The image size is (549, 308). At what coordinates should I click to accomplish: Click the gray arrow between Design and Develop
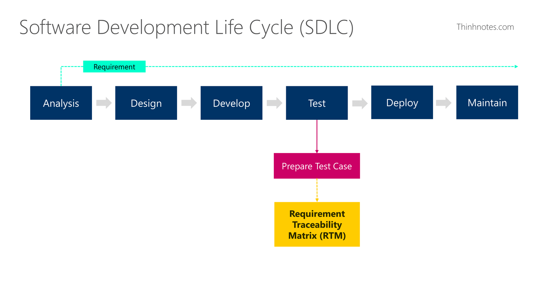[x=189, y=103]
